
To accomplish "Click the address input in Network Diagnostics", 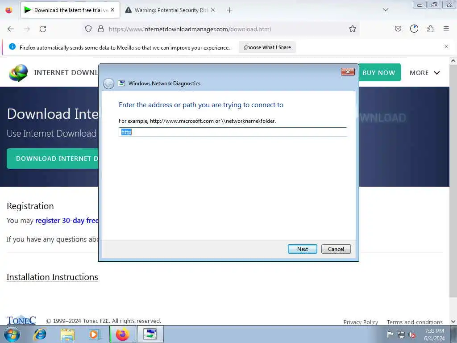I will coord(233,132).
